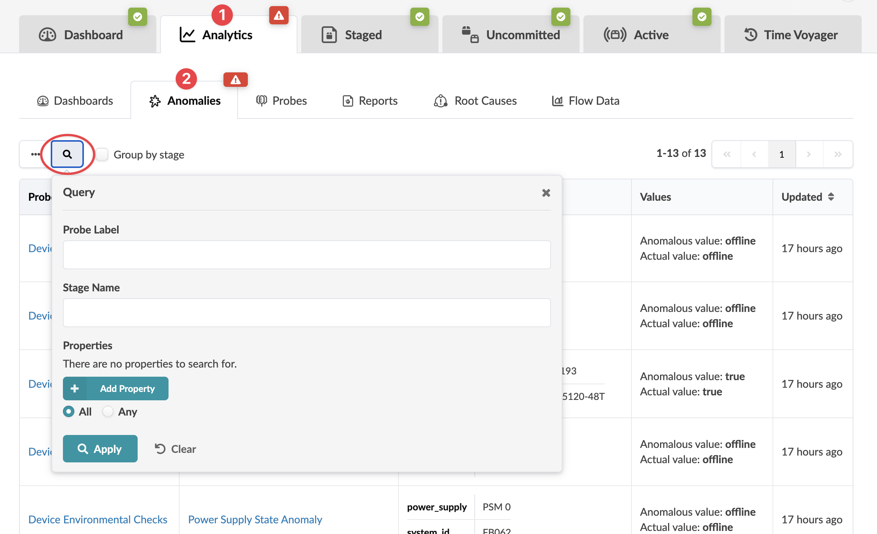The height and width of the screenshot is (534, 877).
Task: Jump to last page double arrow
Action: pos(837,154)
